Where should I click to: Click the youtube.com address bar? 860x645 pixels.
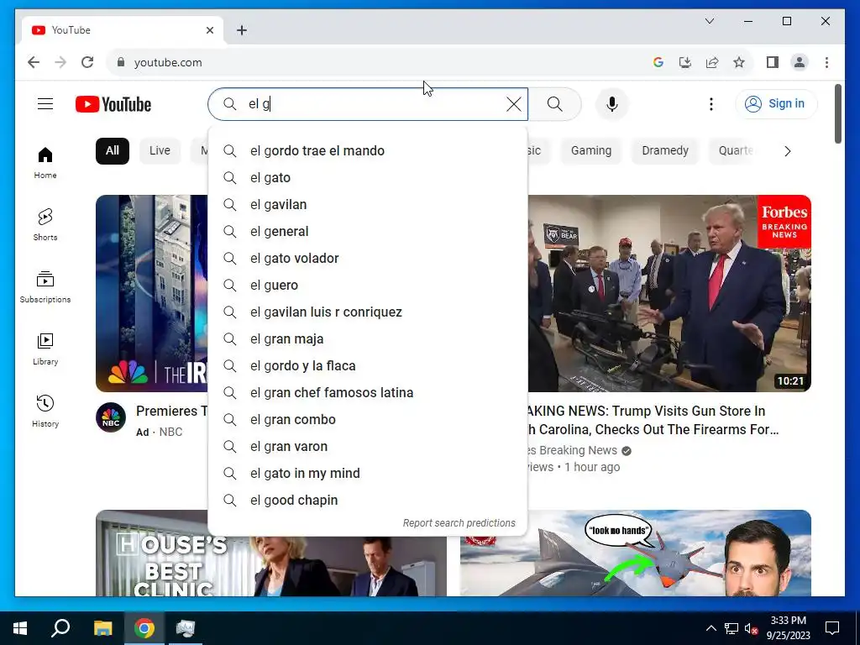pos(379,62)
